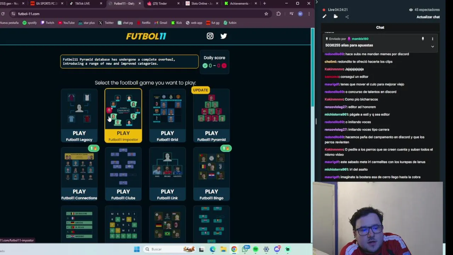Open the Futbol11 Instagram icon
Screen dimensions: 453x255
(210, 36)
